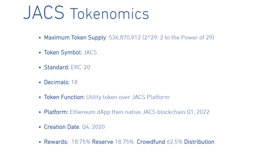The height and width of the screenshot is (161, 255).
Task: Click the word Distribution
Action: 199,142
